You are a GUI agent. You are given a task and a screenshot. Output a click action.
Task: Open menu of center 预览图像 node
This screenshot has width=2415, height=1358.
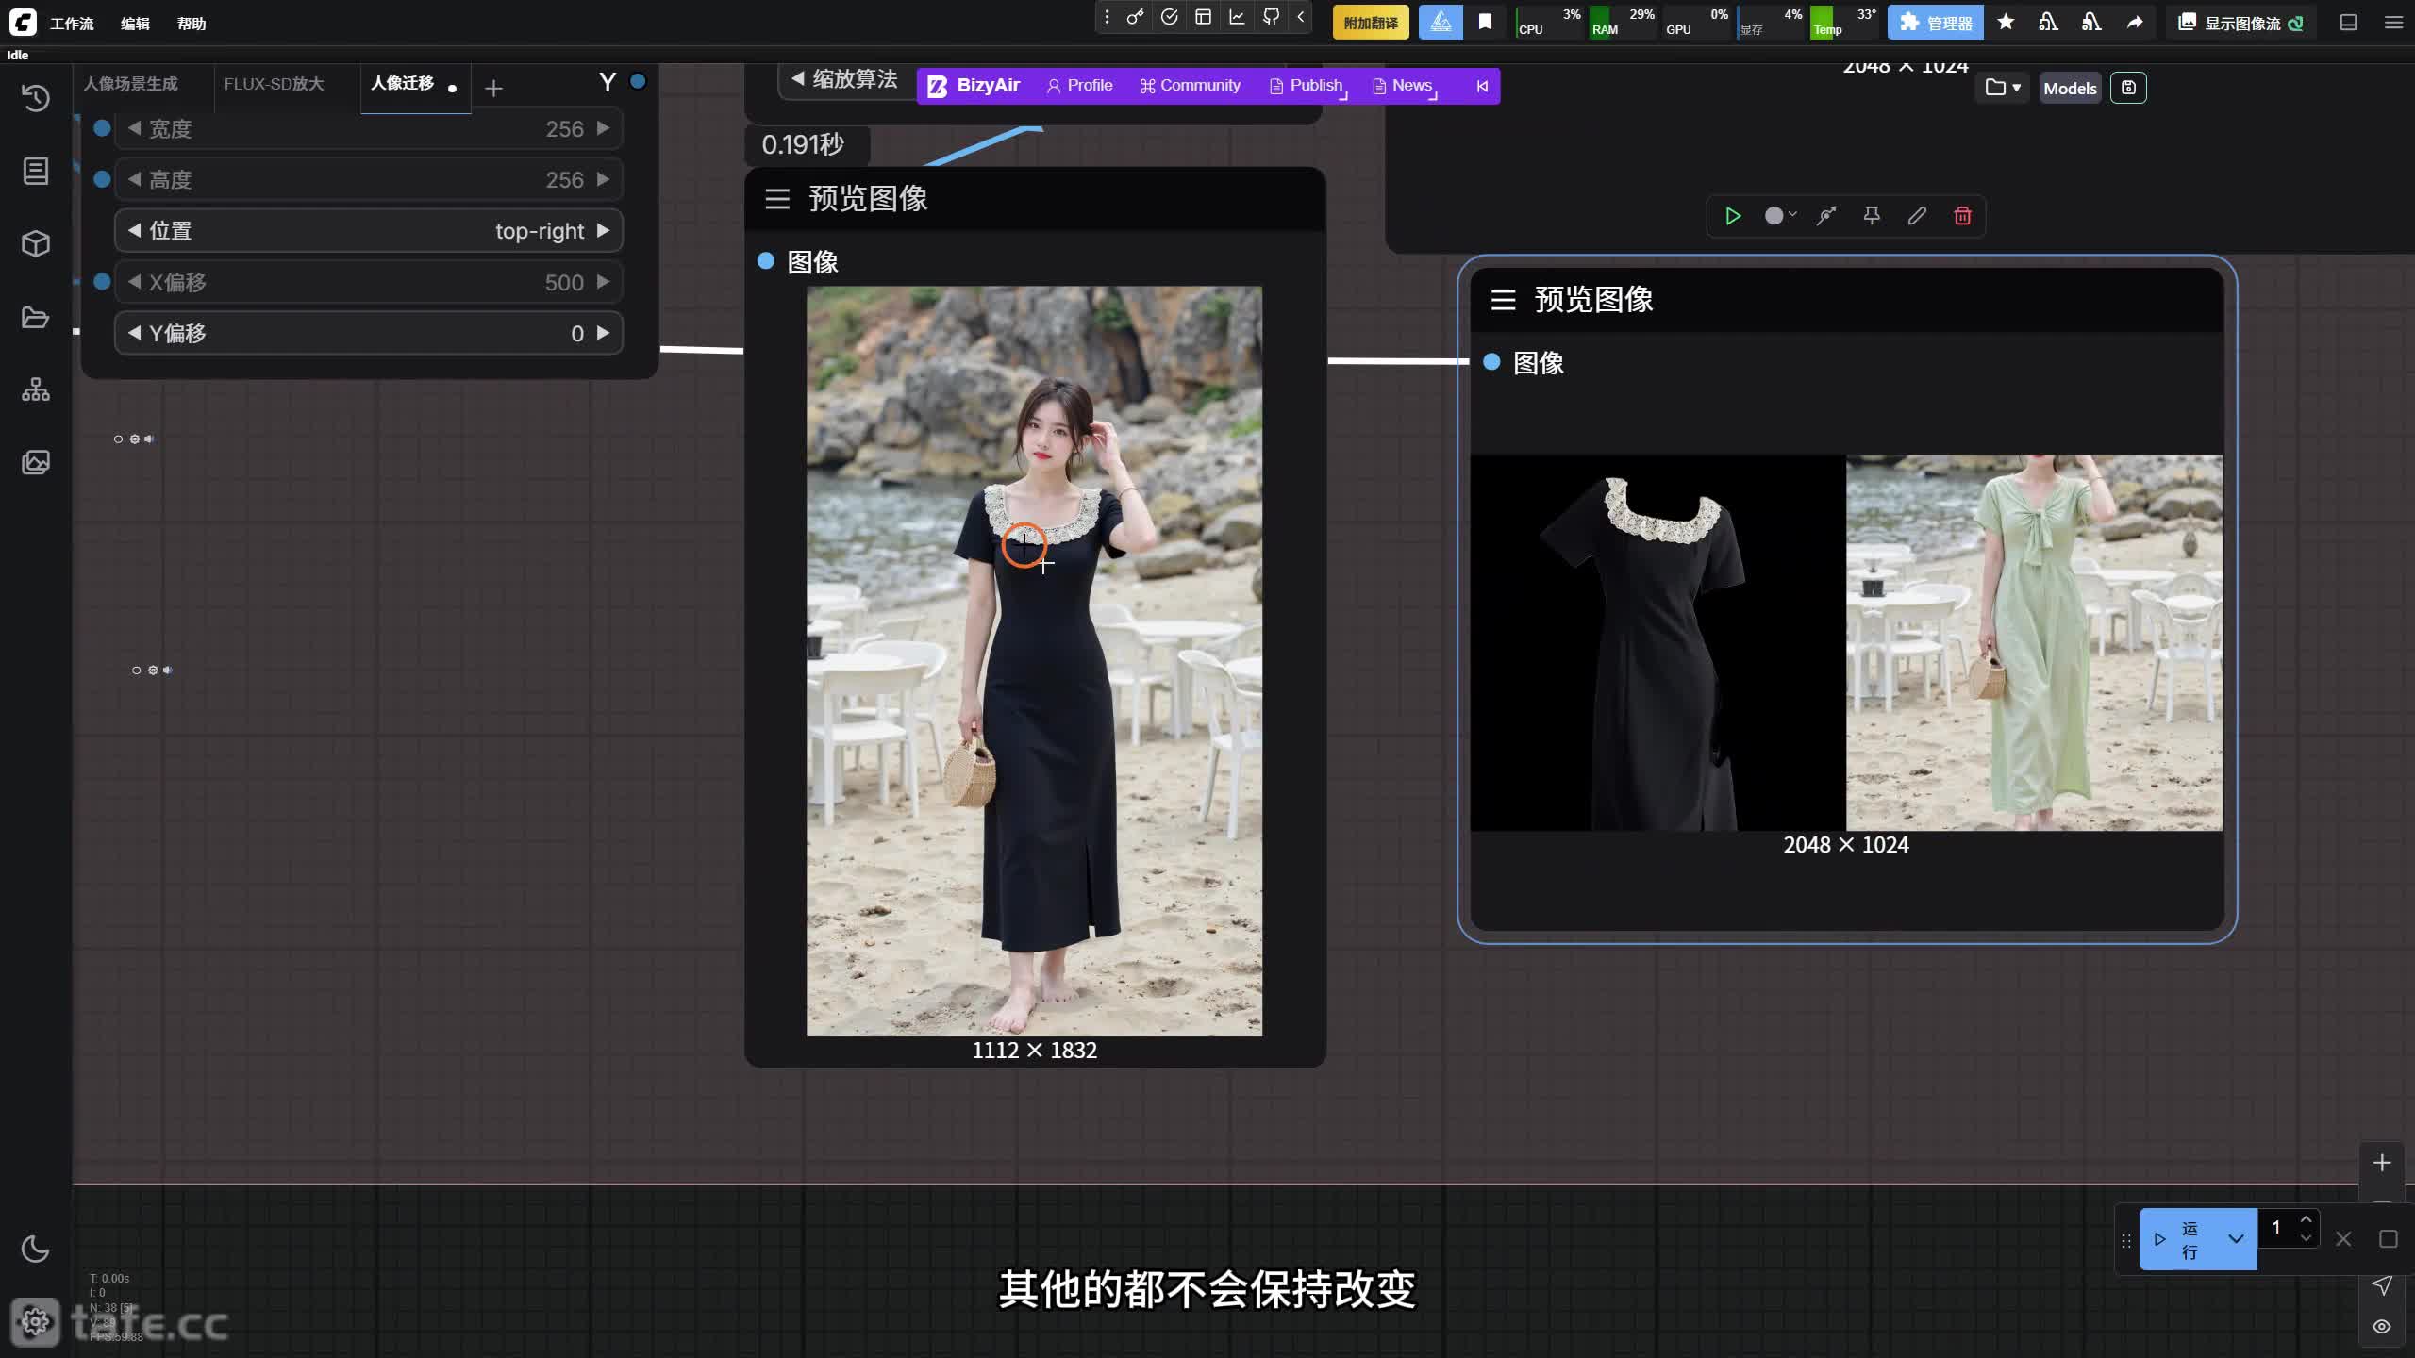777,199
